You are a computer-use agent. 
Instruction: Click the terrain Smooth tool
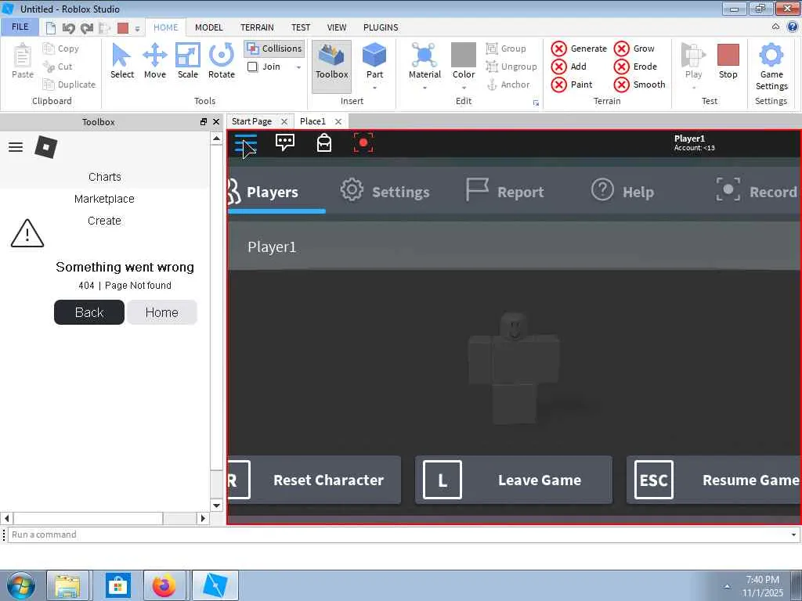pos(640,85)
